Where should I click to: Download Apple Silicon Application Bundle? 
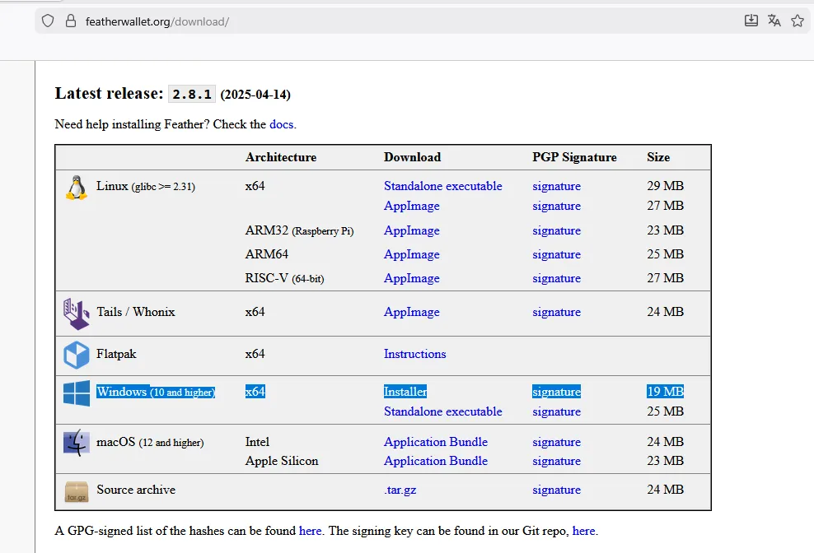pos(436,461)
